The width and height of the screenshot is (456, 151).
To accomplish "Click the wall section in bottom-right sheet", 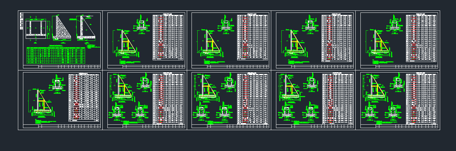I will 375,88.
